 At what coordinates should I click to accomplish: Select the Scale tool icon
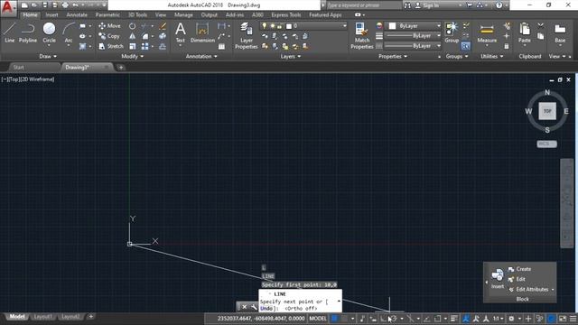coord(133,46)
